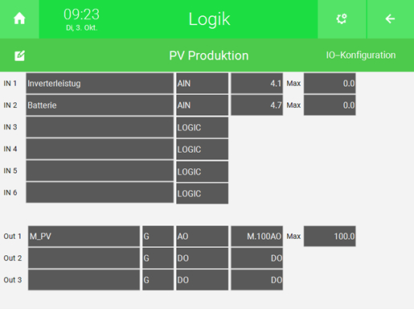This screenshot has height=309, width=414.
Task: Select the Inverterleistug name field
Action: (100, 83)
